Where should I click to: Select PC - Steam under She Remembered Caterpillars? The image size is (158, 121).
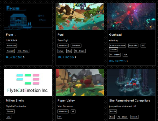click(123, 117)
